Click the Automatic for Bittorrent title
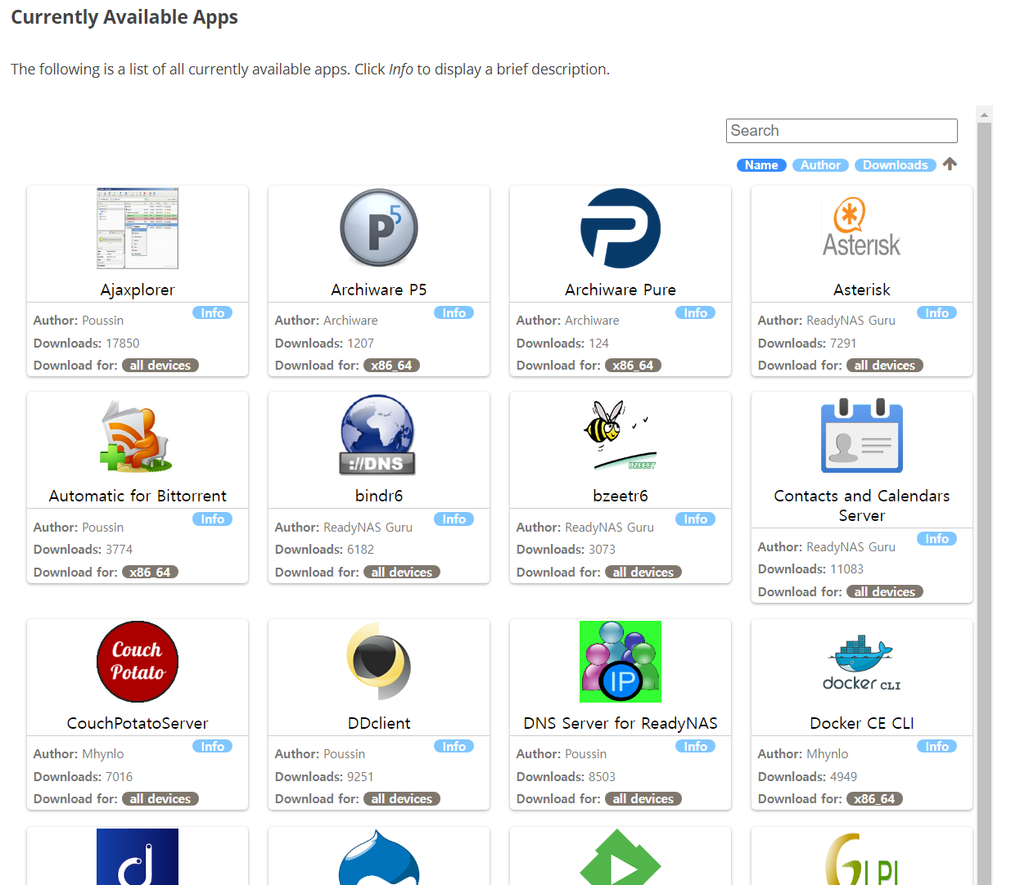The height and width of the screenshot is (885, 1020). (138, 496)
